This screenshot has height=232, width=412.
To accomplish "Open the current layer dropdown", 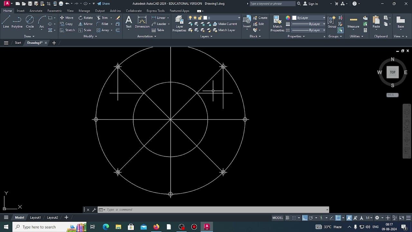I will 239,18.
